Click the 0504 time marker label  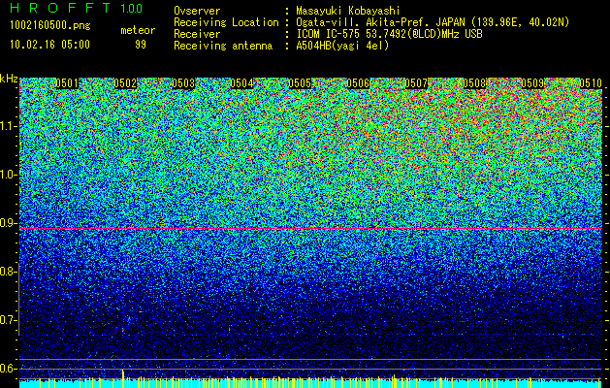[x=241, y=83]
